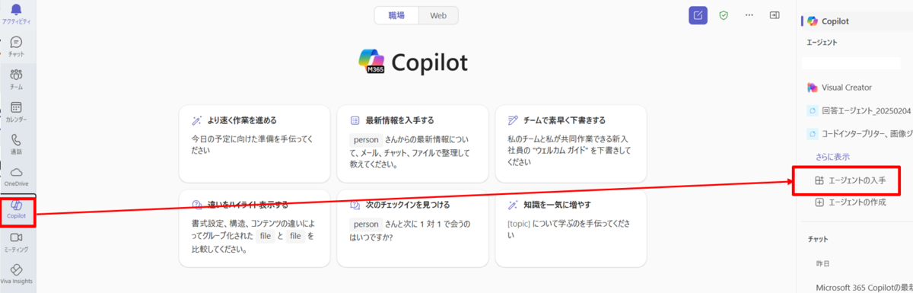Open Viva Insights in sidebar

[x=16, y=274]
